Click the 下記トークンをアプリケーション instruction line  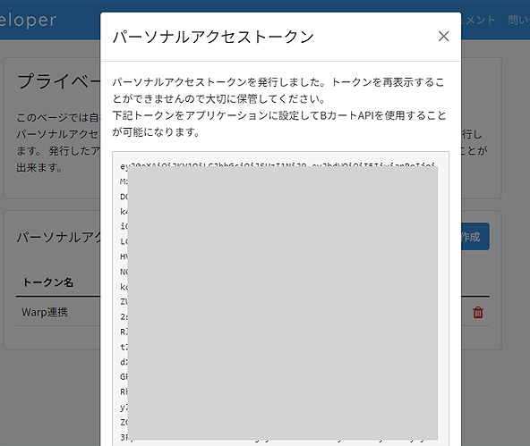tap(279, 115)
